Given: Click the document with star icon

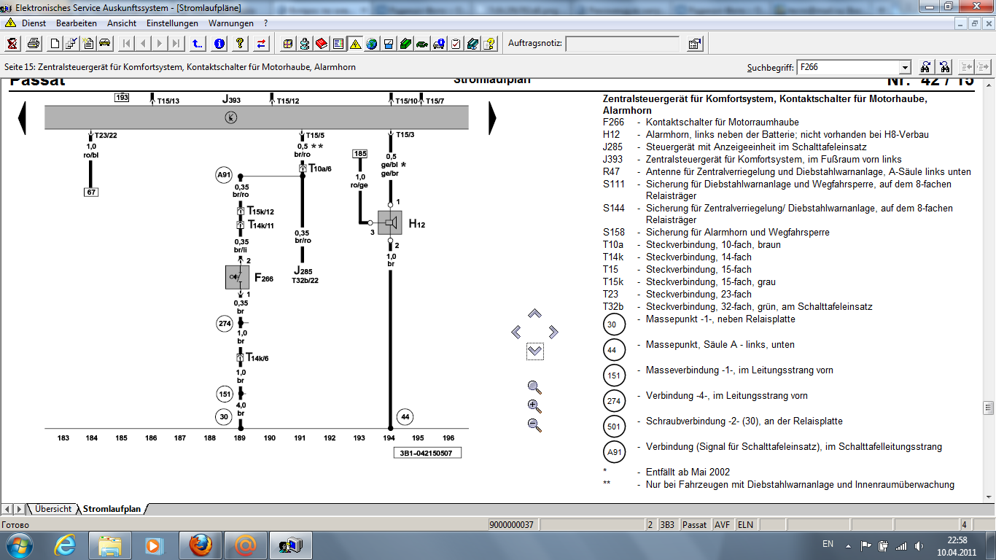Looking at the screenshot, I should 88,44.
